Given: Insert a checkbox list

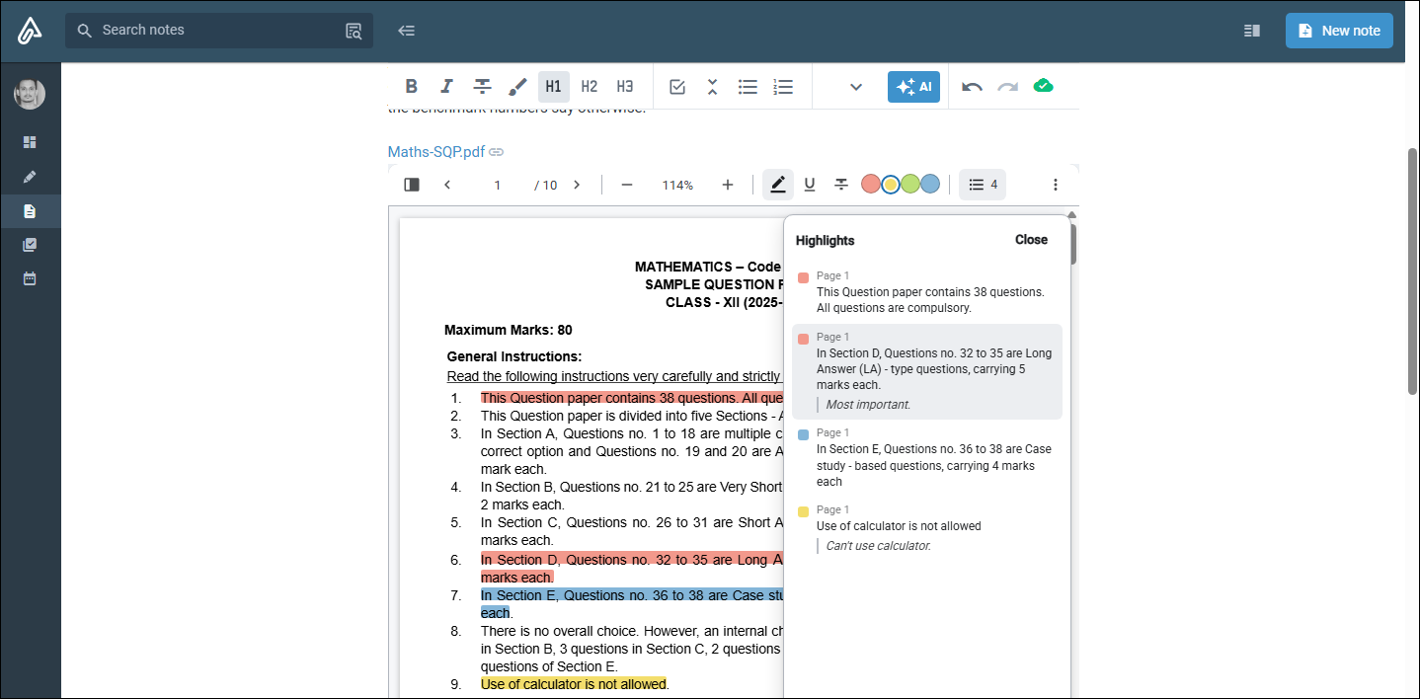Looking at the screenshot, I should click(x=677, y=87).
